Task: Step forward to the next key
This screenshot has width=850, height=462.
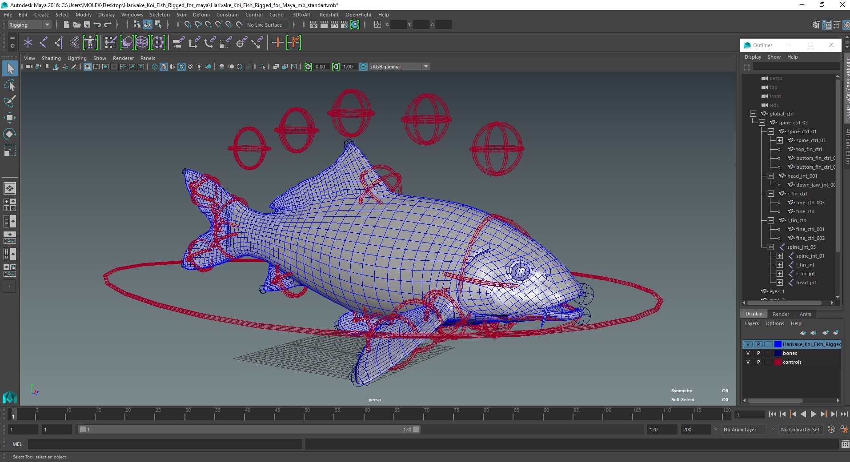Action: pyautogui.click(x=824, y=414)
